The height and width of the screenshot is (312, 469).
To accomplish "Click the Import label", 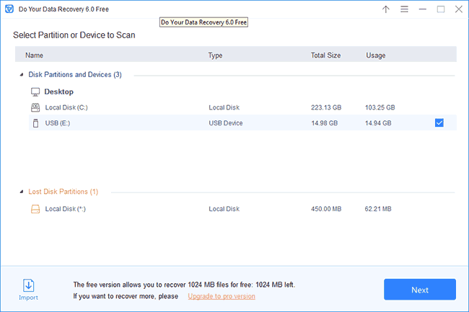I will pyautogui.click(x=28, y=298).
